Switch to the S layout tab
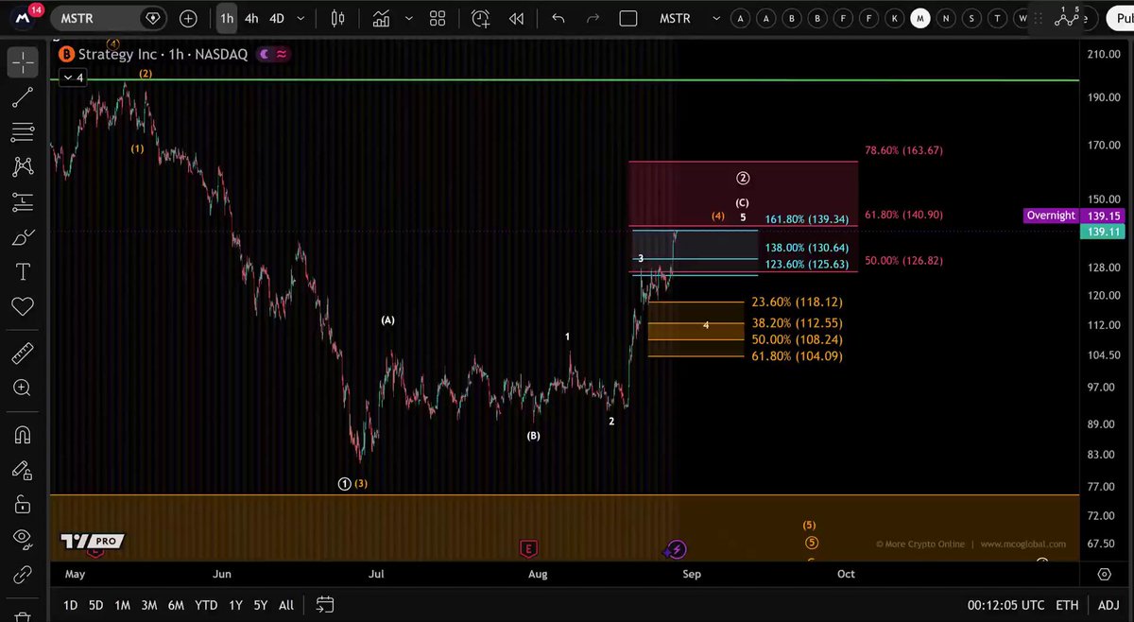1134x622 pixels. [x=971, y=18]
